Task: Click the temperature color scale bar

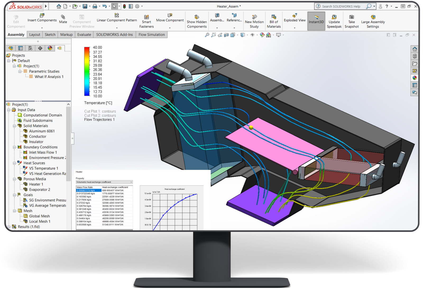Action: click(x=87, y=71)
